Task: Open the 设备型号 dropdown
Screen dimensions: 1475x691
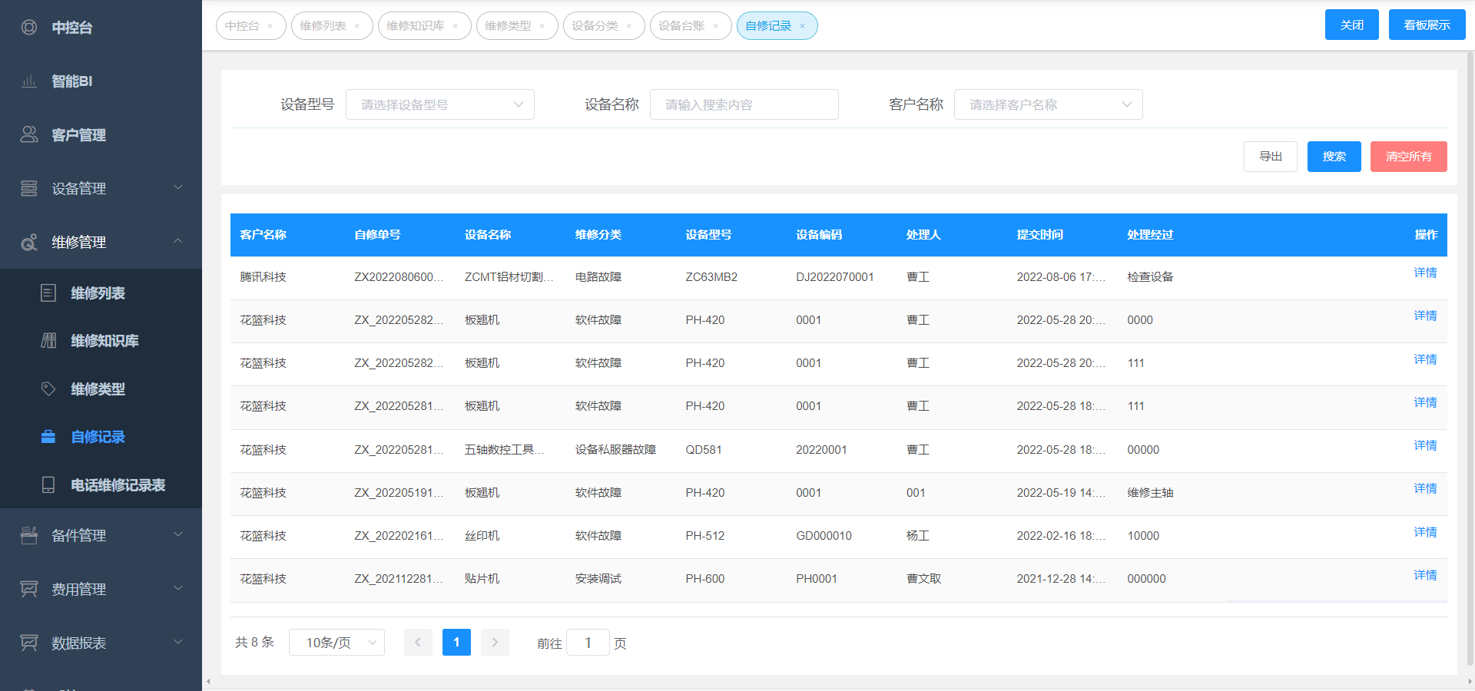Action: click(x=439, y=104)
